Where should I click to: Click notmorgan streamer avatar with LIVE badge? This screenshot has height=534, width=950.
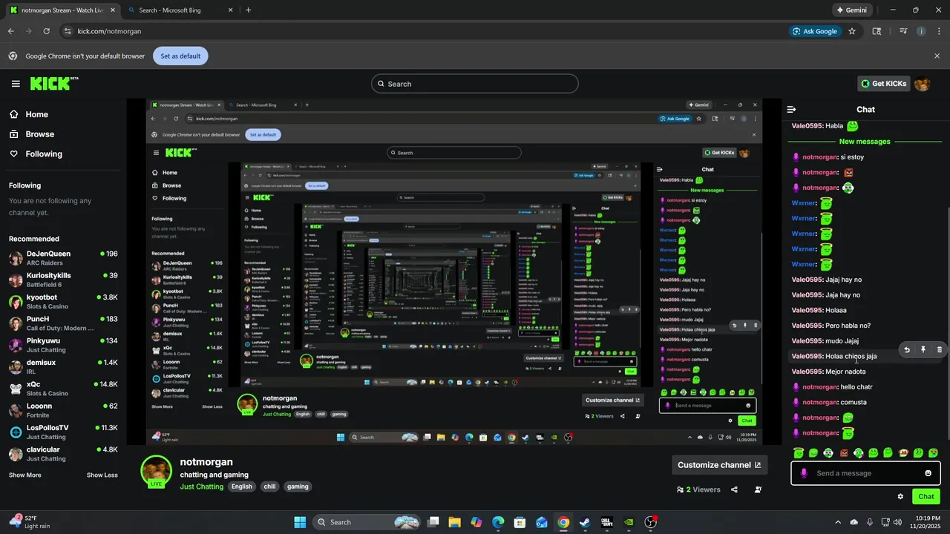(157, 472)
